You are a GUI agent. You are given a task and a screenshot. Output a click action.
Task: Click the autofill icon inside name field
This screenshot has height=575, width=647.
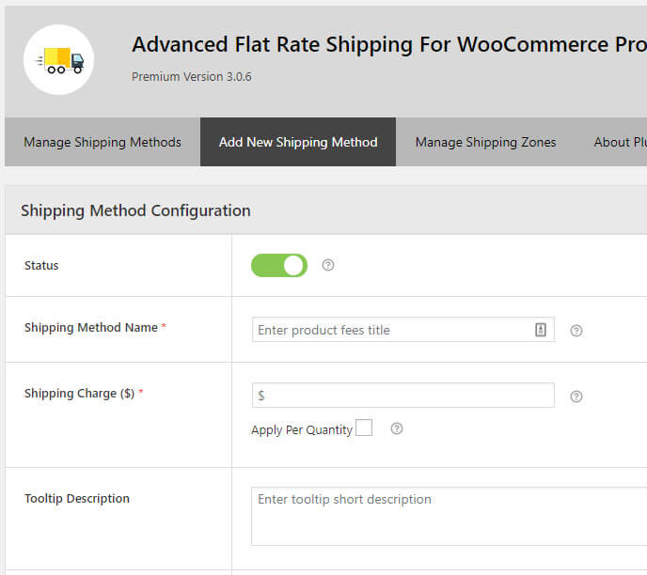click(541, 330)
